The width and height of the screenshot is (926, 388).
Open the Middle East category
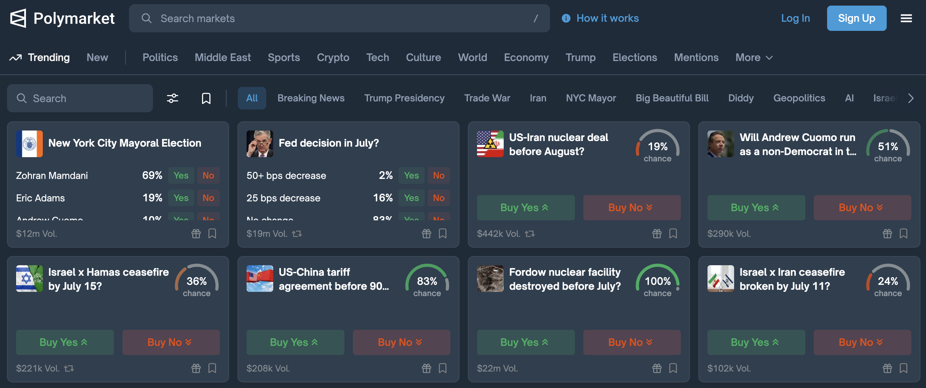pos(222,58)
